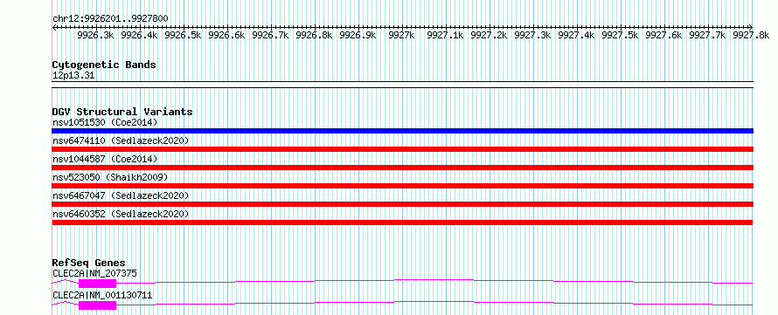Open nsv6460352 (Sedlazeck2020) label
The width and height of the screenshot is (778, 315).
click(x=121, y=214)
